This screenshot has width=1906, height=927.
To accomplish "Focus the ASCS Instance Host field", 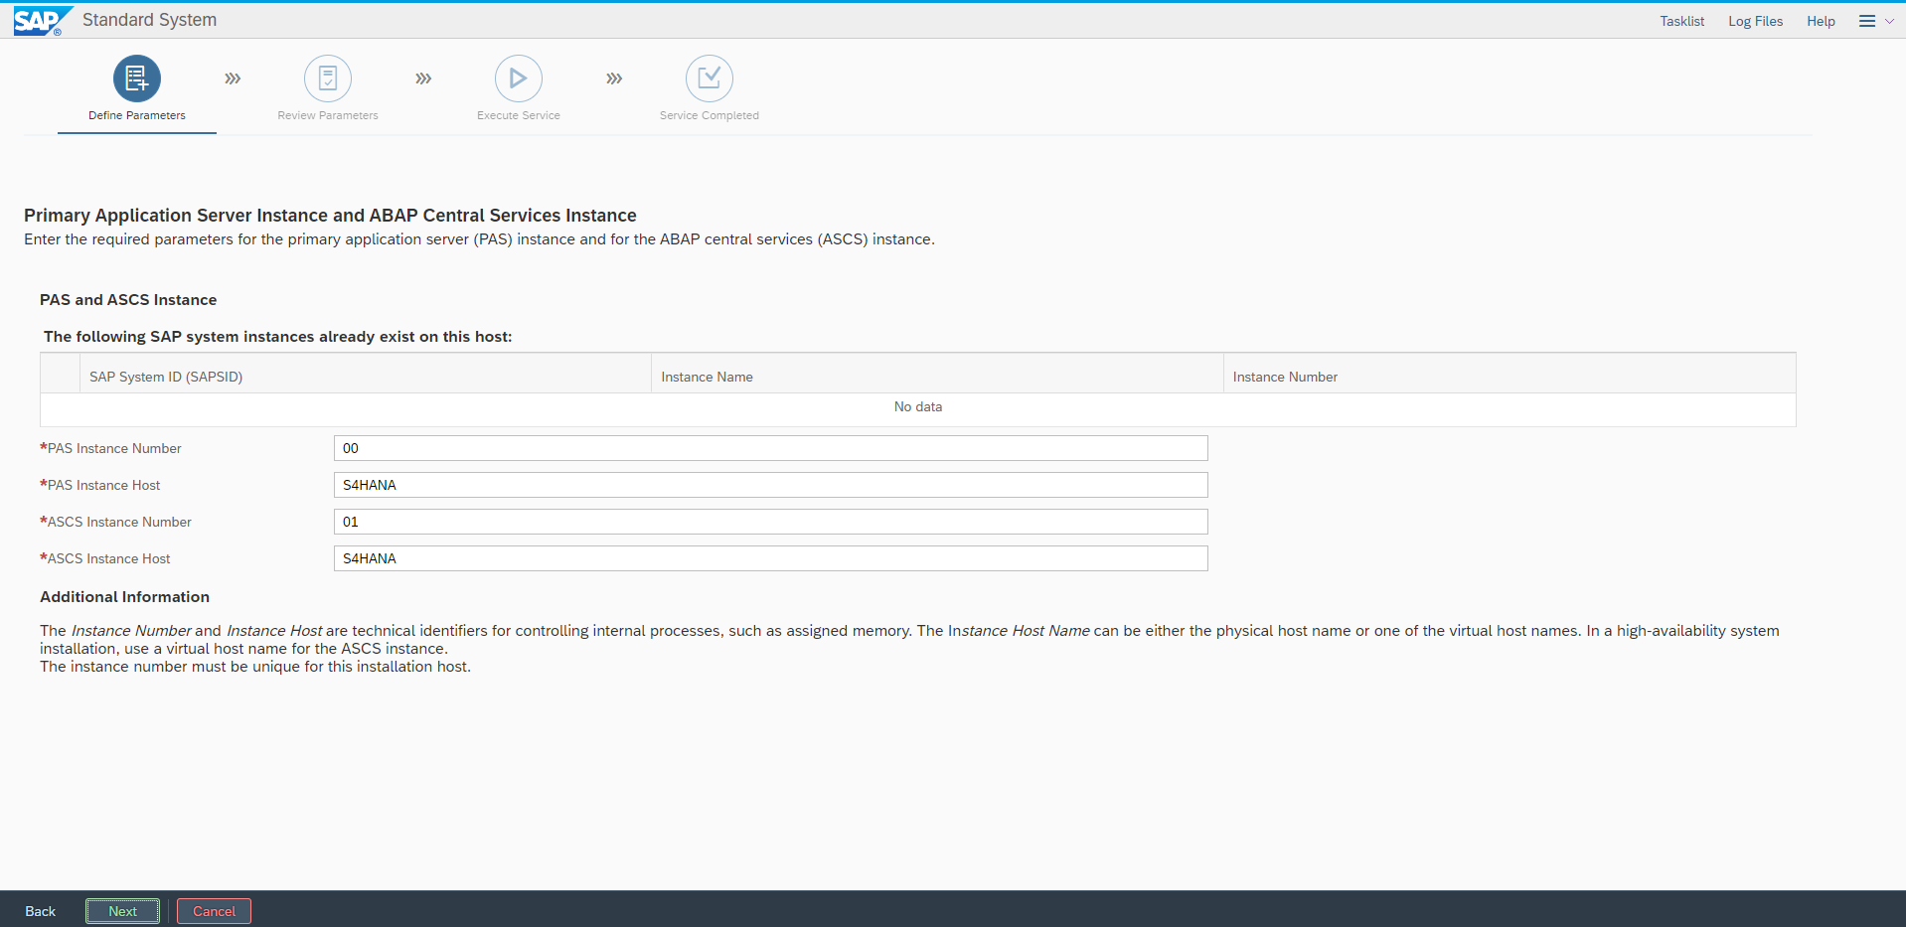I will click(x=770, y=558).
